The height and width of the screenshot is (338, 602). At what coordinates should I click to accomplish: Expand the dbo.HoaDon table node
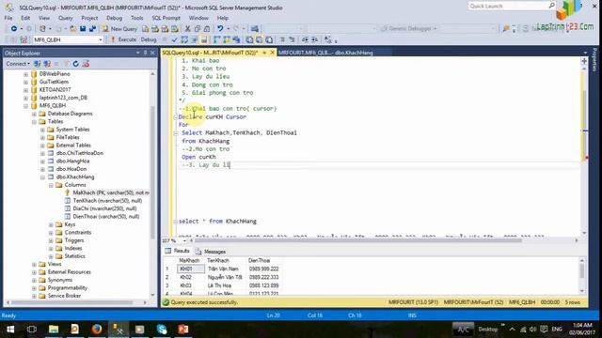click(x=42, y=169)
